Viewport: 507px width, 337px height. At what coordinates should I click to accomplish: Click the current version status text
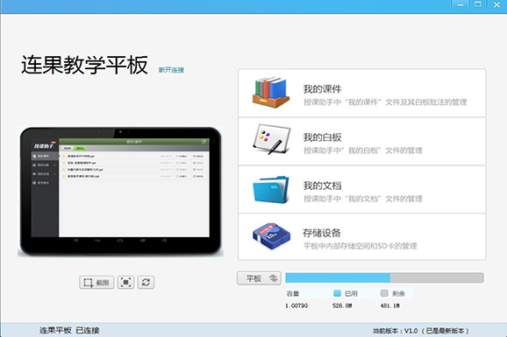(x=421, y=331)
